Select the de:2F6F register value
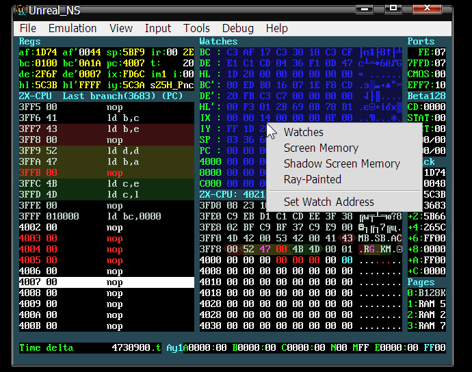This screenshot has height=372, width=472. [38, 74]
